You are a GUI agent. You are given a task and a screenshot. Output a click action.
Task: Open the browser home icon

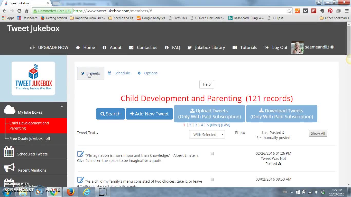[x=27, y=11]
